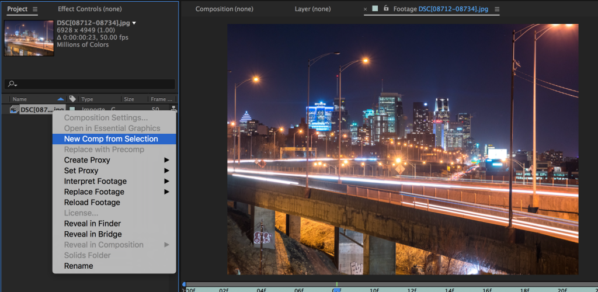Click the label tag column icon
This screenshot has height=292, width=598.
pos(72,99)
